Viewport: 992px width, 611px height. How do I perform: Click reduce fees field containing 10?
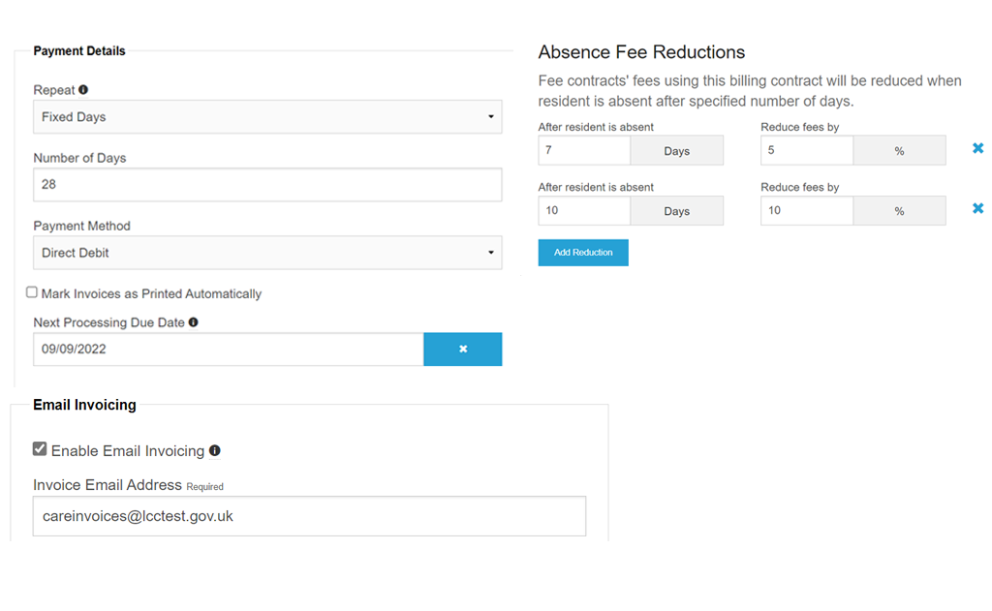[x=807, y=211]
